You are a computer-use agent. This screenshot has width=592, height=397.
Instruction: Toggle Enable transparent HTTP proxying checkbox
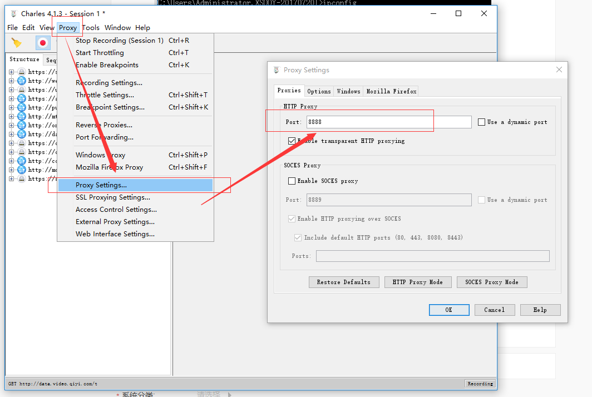tap(292, 141)
